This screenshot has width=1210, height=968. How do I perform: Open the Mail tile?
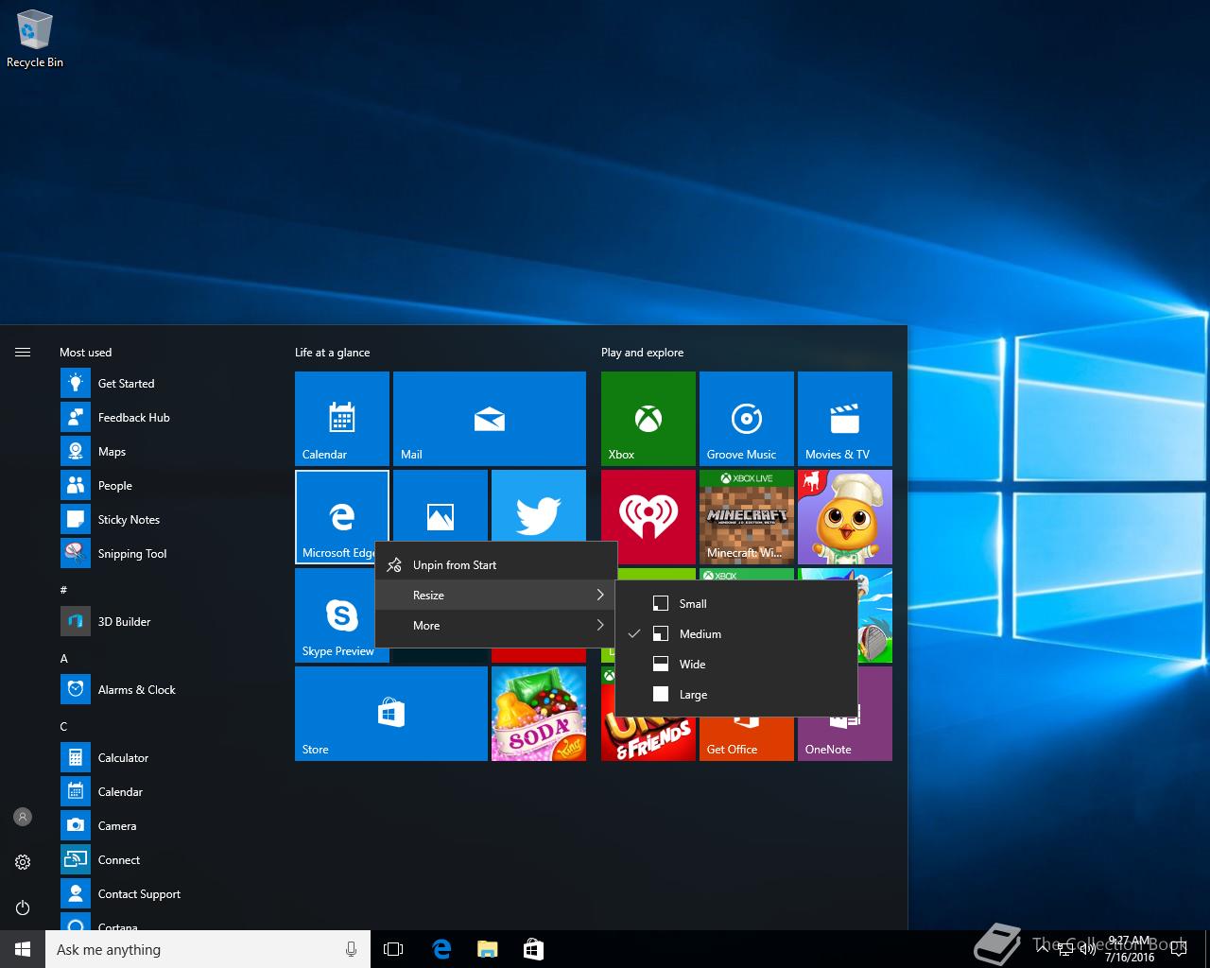pyautogui.click(x=490, y=418)
